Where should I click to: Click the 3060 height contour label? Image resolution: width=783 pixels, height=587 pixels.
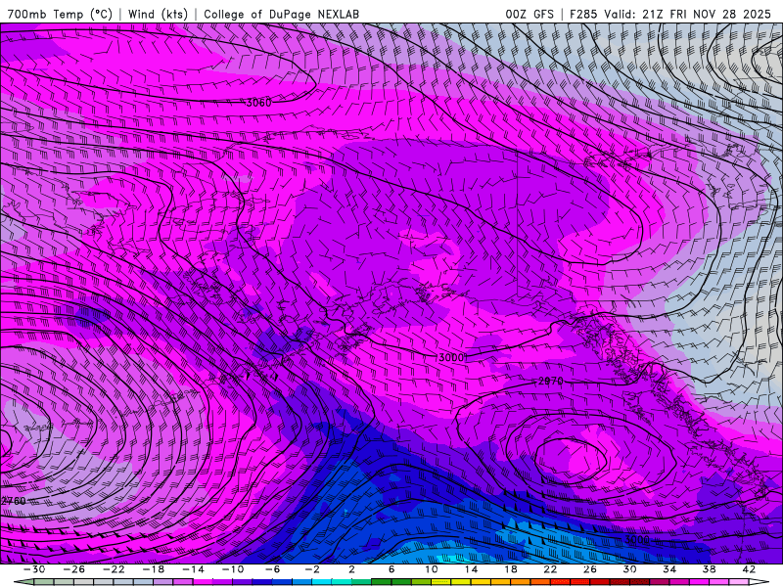(258, 103)
